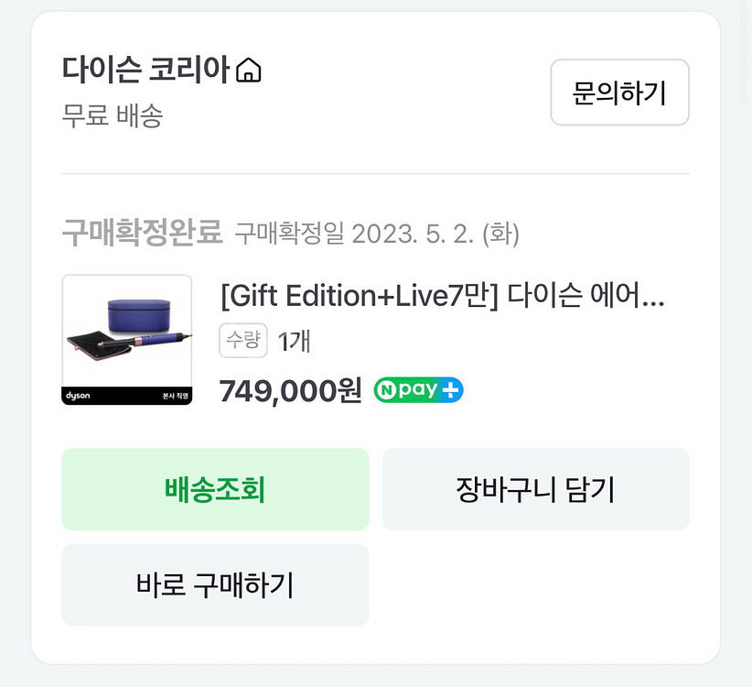Image resolution: width=752 pixels, height=687 pixels.
Task: Click the Dyson Airwrap product thumbnail
Action: tap(126, 340)
